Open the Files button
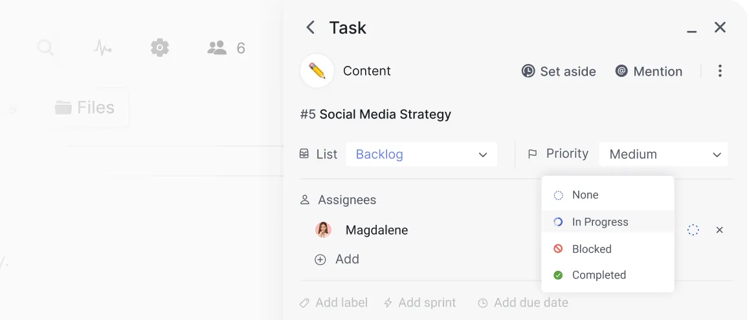The width and height of the screenshot is (749, 320). click(x=85, y=107)
